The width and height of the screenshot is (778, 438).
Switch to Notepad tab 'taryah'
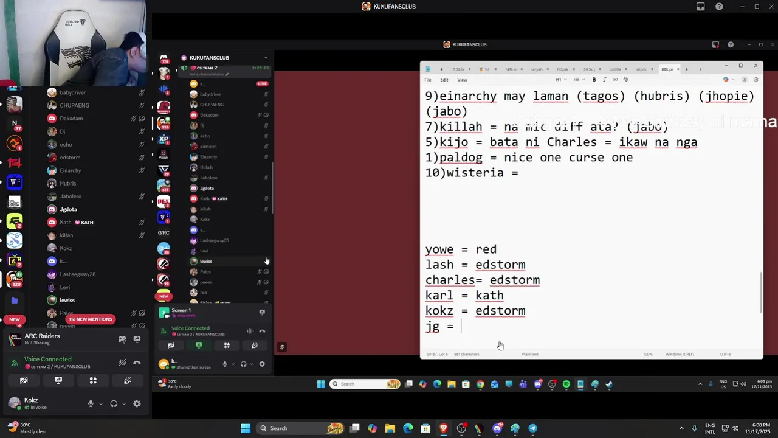pyautogui.click(x=537, y=69)
